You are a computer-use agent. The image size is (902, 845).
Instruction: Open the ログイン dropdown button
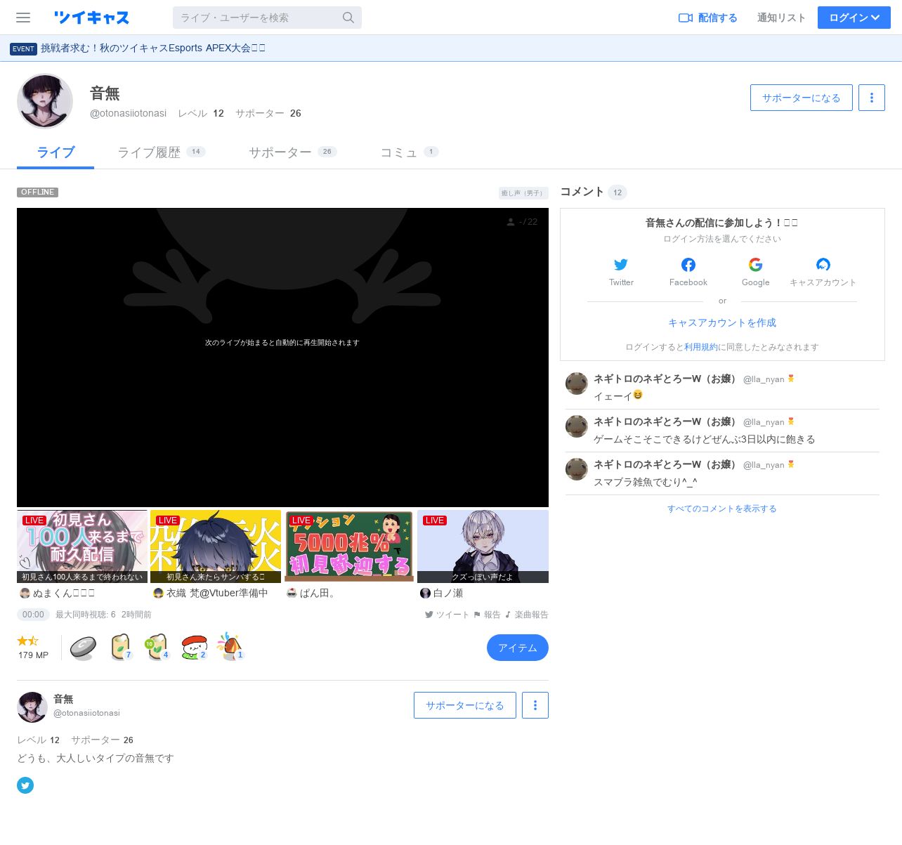[854, 18]
